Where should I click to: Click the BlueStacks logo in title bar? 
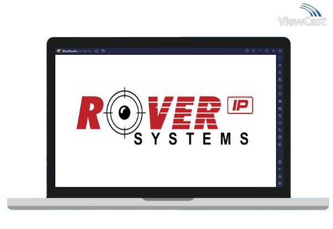[59, 51]
